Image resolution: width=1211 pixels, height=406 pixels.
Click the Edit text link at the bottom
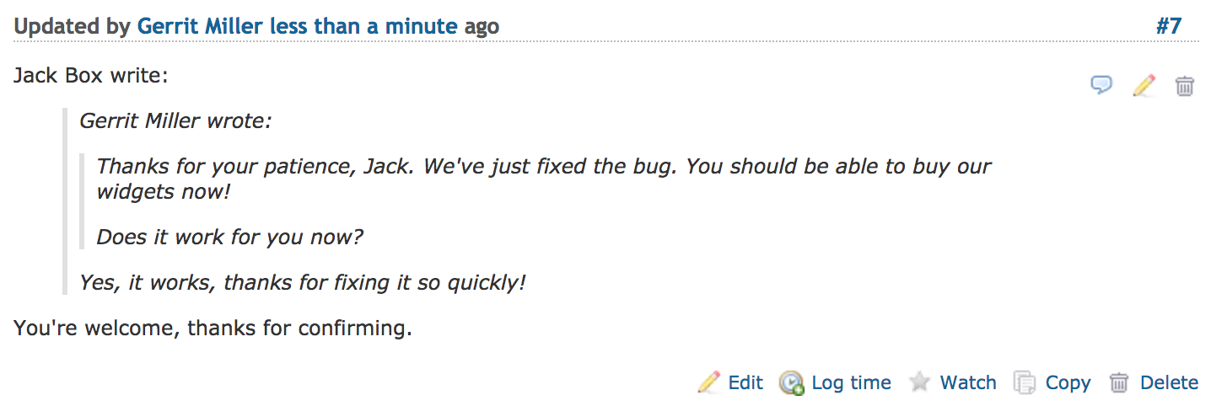(745, 382)
